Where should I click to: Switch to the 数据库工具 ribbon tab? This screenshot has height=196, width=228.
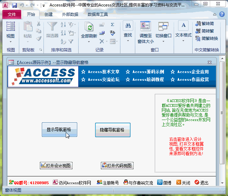pos(97,15)
